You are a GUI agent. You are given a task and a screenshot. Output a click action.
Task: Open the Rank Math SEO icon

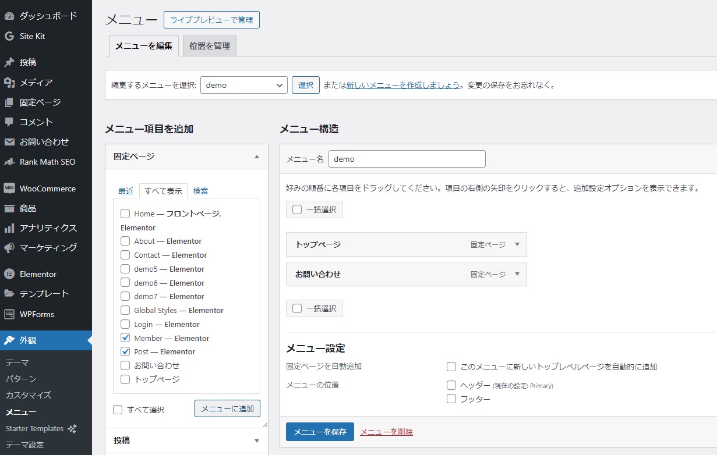pyautogui.click(x=9, y=162)
